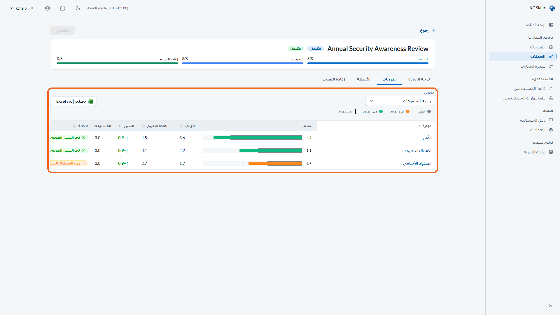The width and height of the screenshot is (560, 315).
Task: Click تصدير إلى Excel button
Action: point(73,101)
